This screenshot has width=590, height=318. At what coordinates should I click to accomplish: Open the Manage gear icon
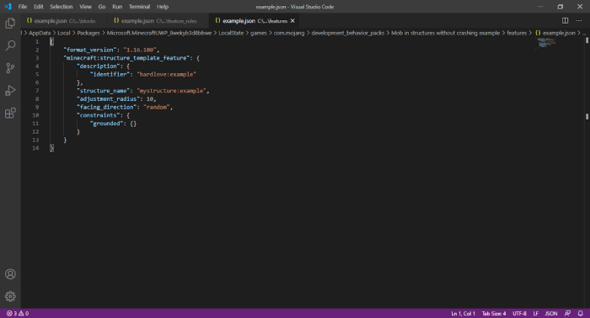[10, 297]
